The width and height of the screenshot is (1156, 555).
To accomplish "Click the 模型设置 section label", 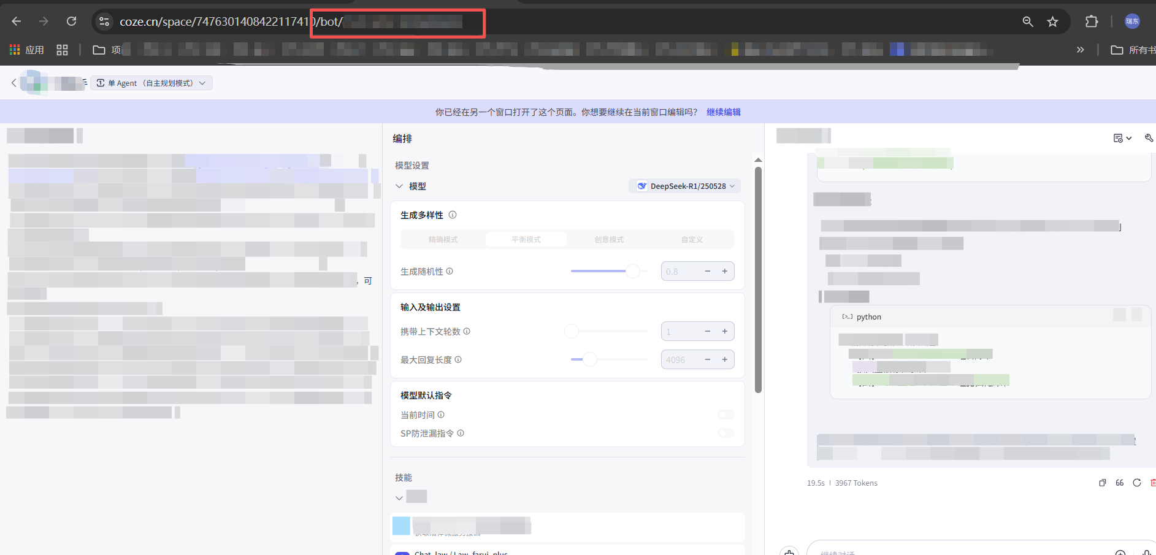I will pos(412,166).
